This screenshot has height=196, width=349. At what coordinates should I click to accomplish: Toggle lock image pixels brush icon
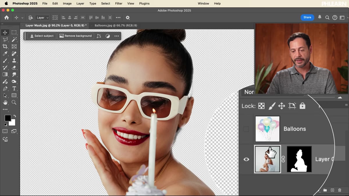pos(272,106)
